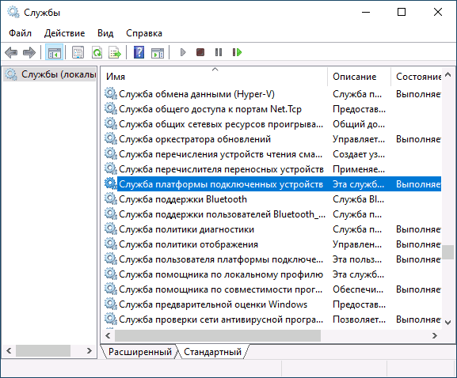
Task: Select Служба предварительной оценки Windows
Action: coord(272,304)
